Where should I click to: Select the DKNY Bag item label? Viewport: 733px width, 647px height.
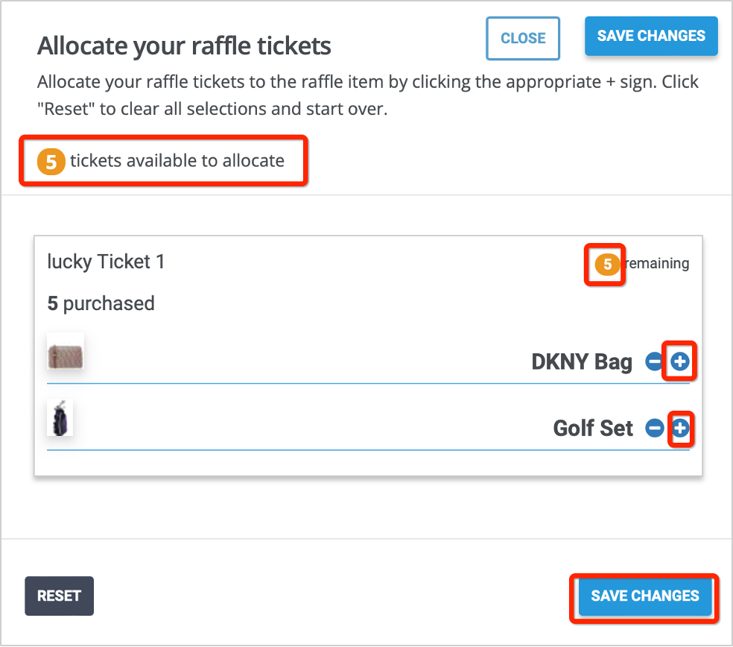581,361
